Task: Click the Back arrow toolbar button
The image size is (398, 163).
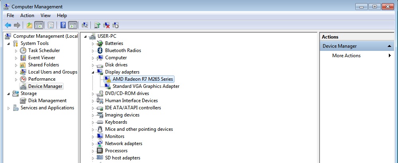Action: tap(8, 25)
